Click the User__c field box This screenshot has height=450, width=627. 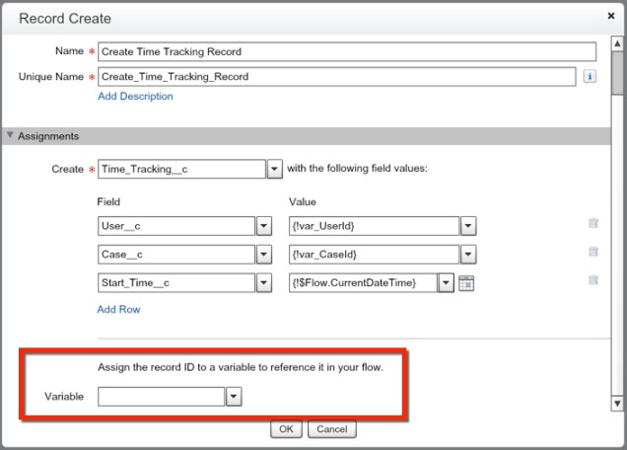176,226
